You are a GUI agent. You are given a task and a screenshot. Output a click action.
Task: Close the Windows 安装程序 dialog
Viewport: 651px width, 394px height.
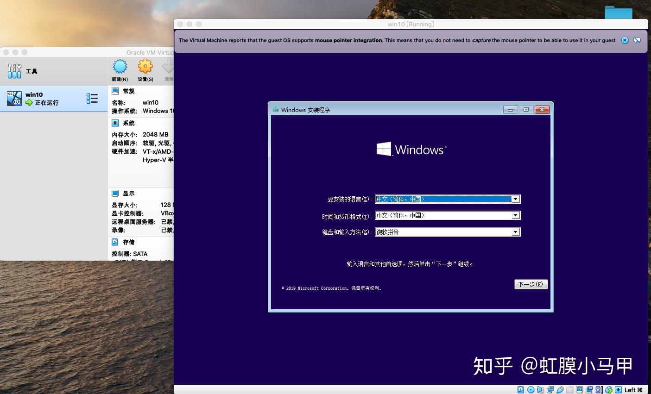click(542, 110)
